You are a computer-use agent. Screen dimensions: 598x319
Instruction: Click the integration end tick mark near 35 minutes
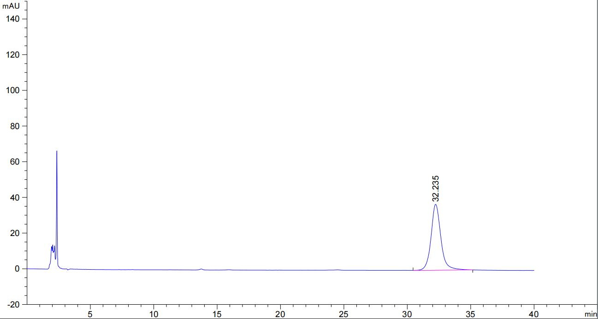(x=473, y=271)
